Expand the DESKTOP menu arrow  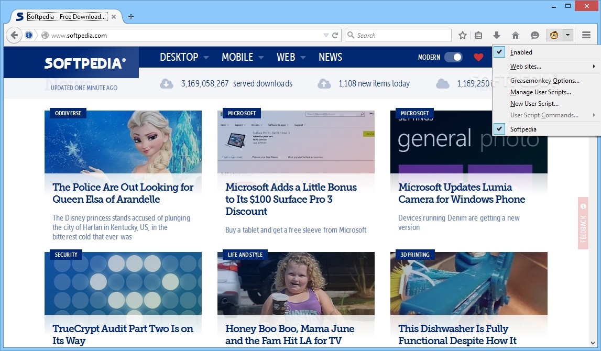(x=206, y=58)
